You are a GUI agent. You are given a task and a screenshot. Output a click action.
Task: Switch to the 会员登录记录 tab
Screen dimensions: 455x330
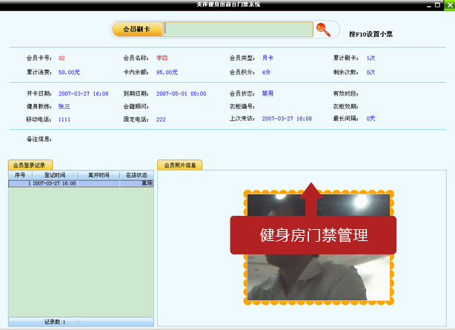click(x=30, y=165)
